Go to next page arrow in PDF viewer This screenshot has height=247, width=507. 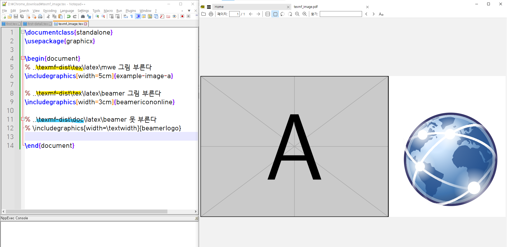(x=258, y=14)
